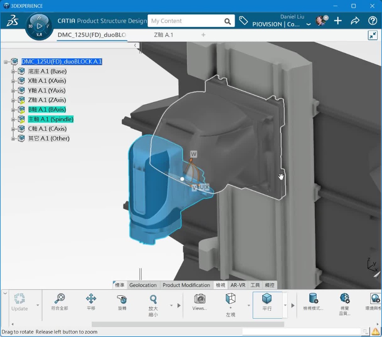Image resolution: width=382 pixels, height=337 pixels.
Task: Select the 平移 (Pan) tool
Action: tap(91, 302)
